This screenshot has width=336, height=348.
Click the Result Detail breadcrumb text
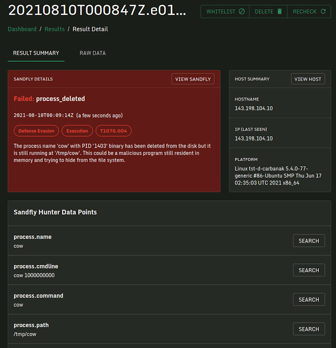tap(90, 29)
